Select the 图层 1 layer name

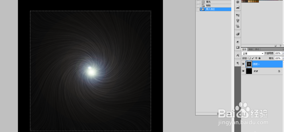tap(256, 64)
